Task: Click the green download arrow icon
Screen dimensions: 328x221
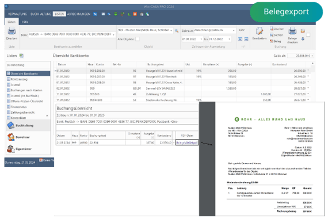Action: click(x=116, y=14)
